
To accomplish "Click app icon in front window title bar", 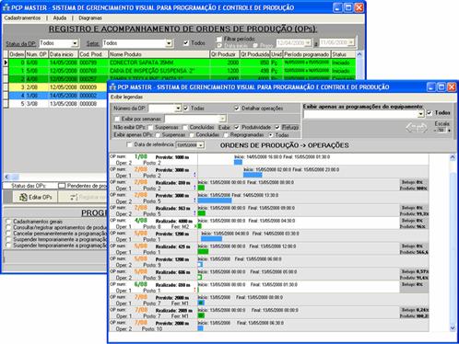I will point(112,87).
